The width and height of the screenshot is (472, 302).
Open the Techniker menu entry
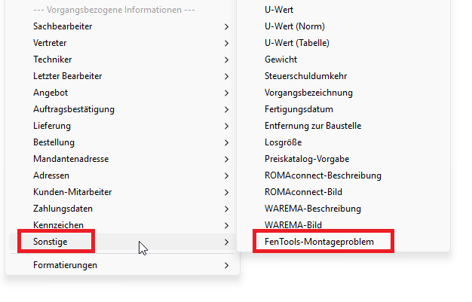(53, 59)
